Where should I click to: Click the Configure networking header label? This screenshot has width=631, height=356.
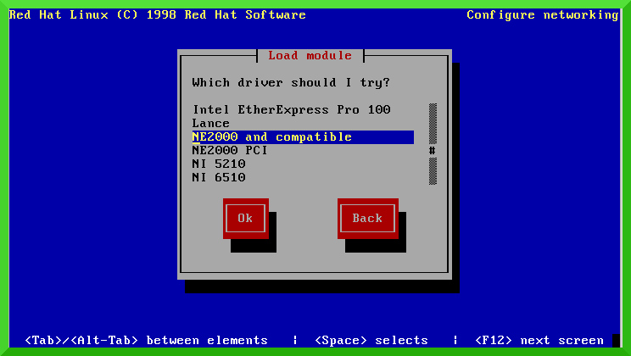[x=543, y=15]
